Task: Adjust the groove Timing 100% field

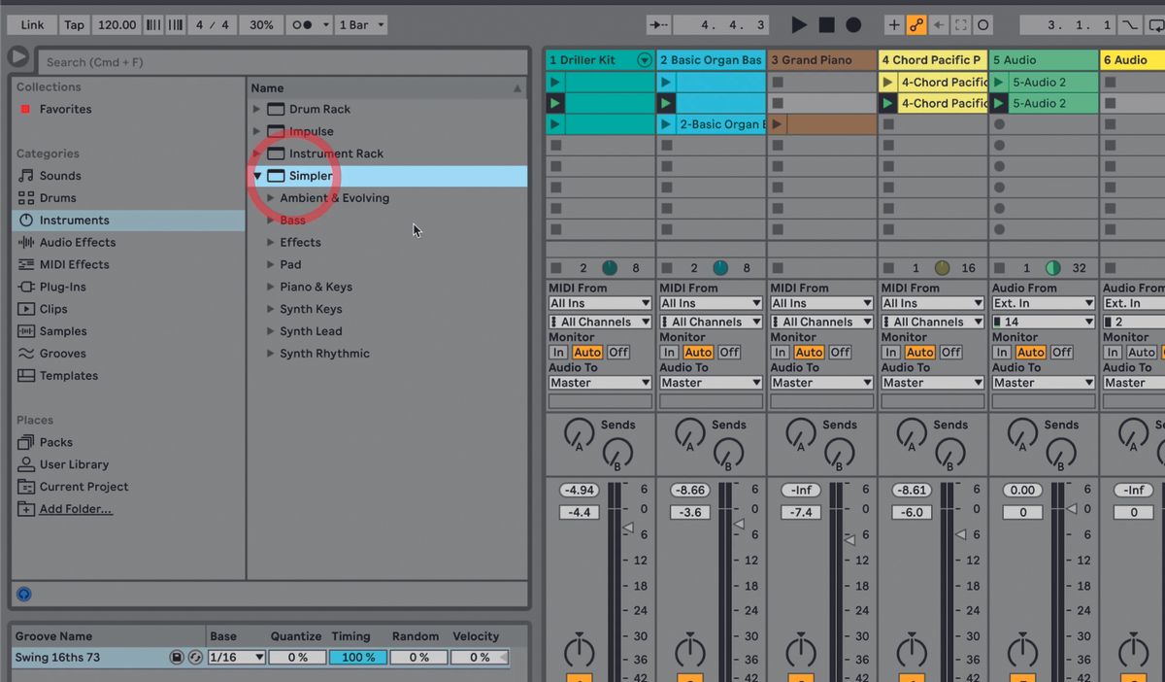Action: [357, 658]
